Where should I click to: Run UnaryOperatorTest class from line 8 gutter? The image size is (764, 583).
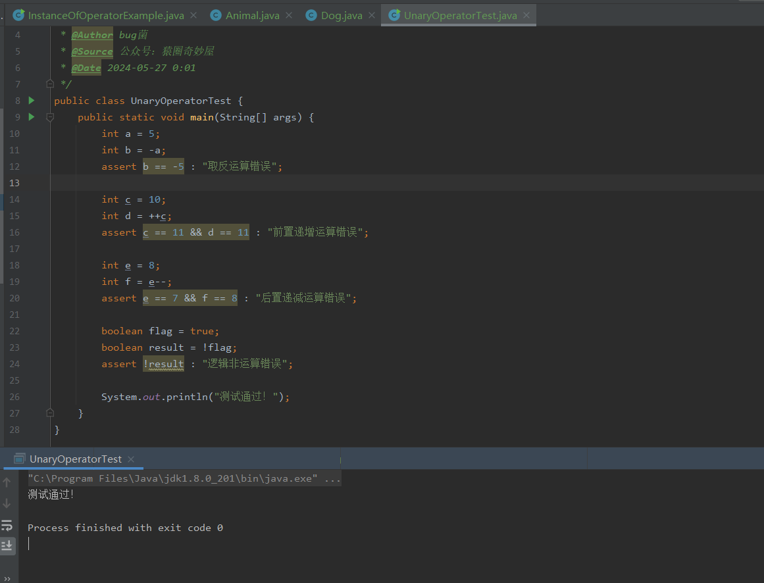click(32, 100)
